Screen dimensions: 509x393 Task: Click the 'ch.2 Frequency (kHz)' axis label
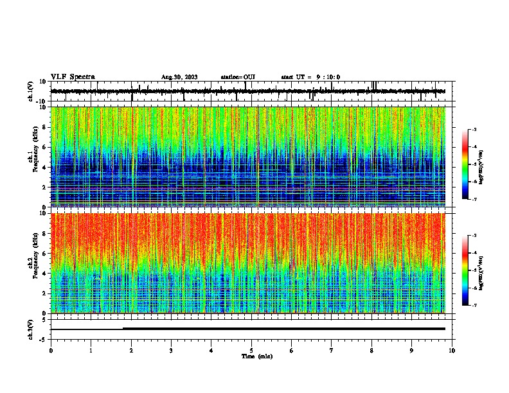[x=34, y=256]
